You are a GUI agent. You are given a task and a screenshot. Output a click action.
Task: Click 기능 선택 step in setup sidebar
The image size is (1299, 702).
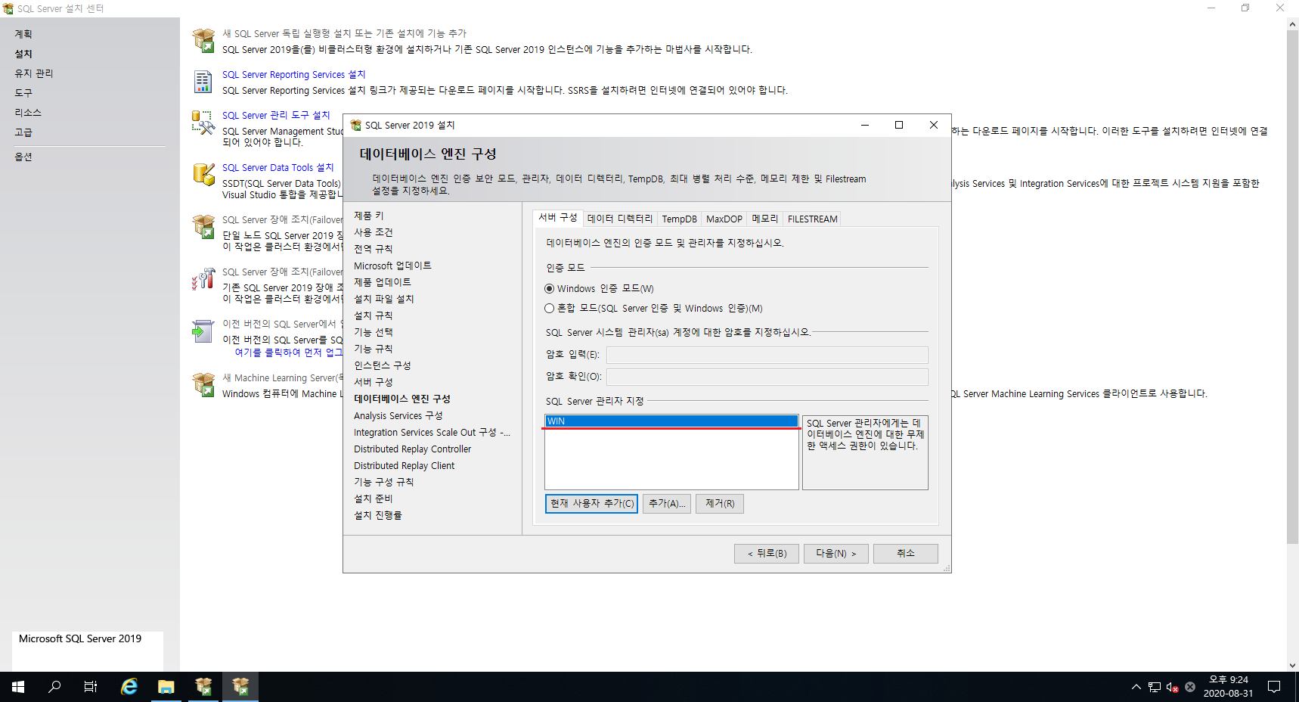(374, 332)
